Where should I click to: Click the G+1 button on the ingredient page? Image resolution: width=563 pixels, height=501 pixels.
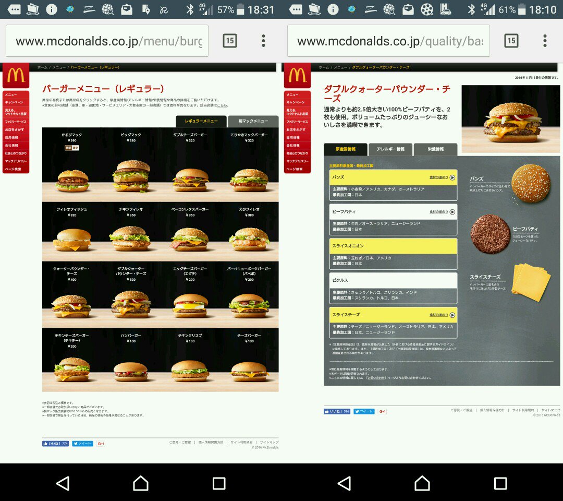point(383,412)
